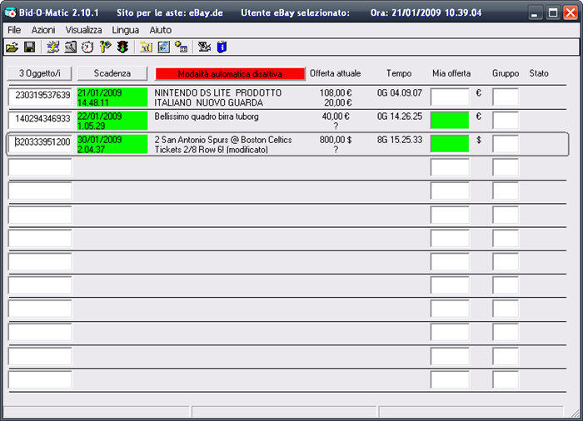The image size is (583, 421).
Task: Click the Bid-O-Matic title bar app icon
Action: [x=10, y=12]
